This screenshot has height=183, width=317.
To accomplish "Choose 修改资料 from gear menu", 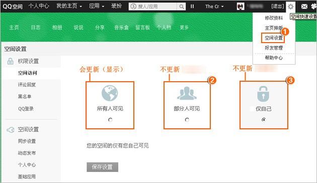I will pyautogui.click(x=274, y=18).
